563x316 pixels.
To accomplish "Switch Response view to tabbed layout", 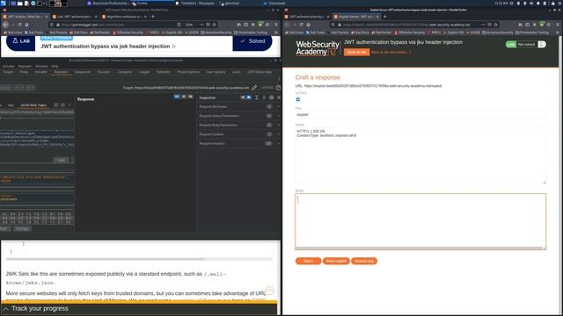I will pos(191,97).
